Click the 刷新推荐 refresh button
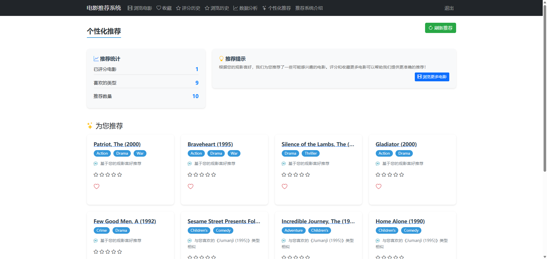Screen dimensions: 547x259 click(x=440, y=28)
